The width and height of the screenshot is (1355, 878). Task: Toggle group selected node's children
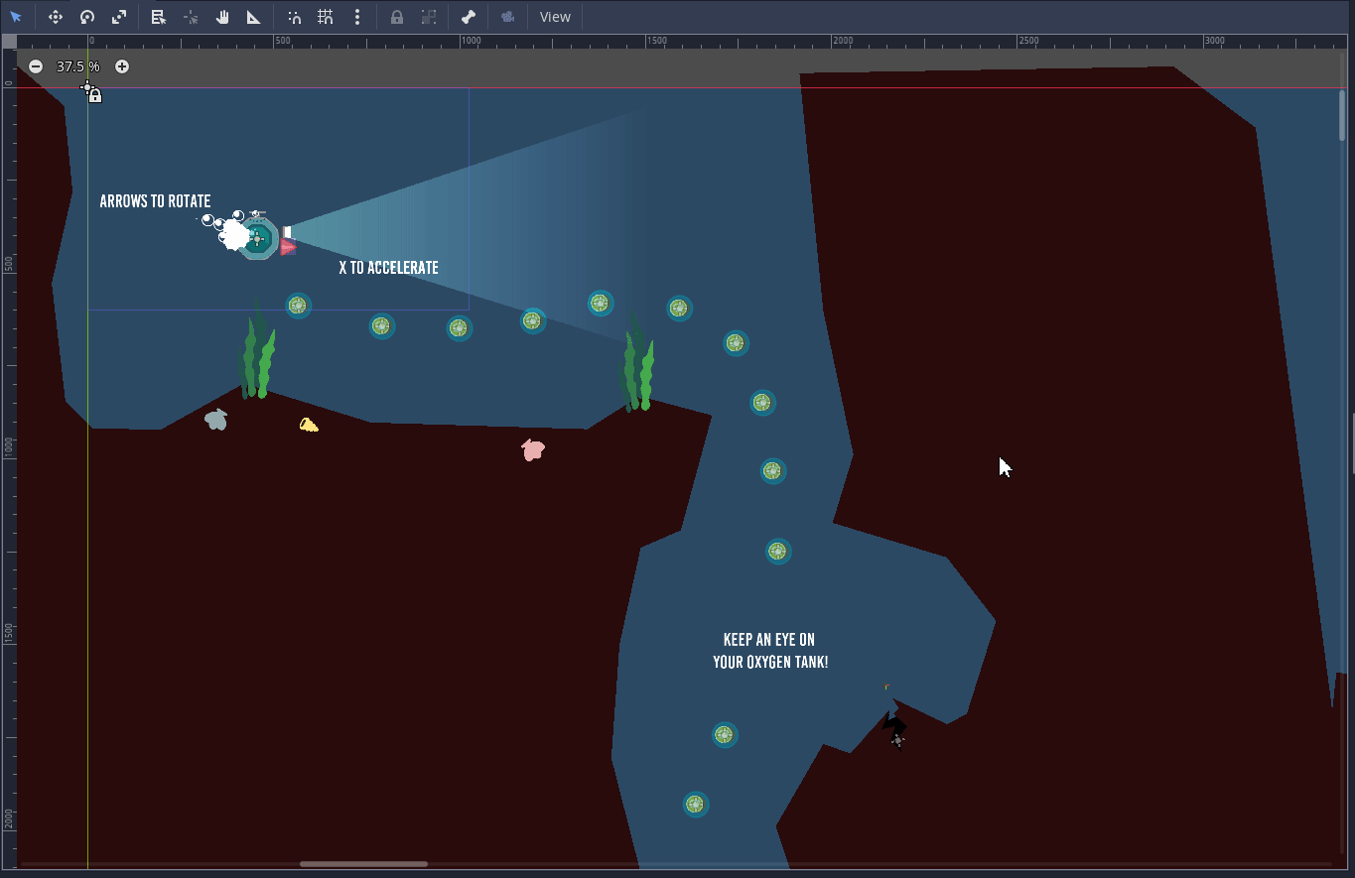[x=429, y=17]
